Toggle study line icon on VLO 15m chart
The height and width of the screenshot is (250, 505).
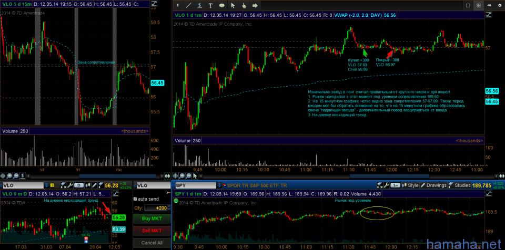[x=154, y=4]
